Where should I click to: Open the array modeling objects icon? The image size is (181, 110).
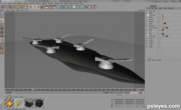pyautogui.click(x=70, y=7)
